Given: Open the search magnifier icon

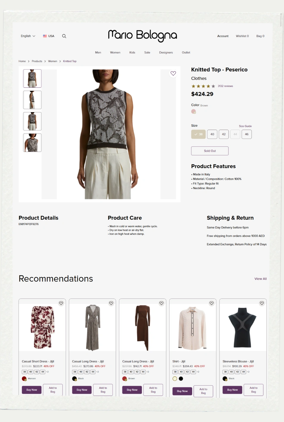Looking at the screenshot, I should (64, 36).
